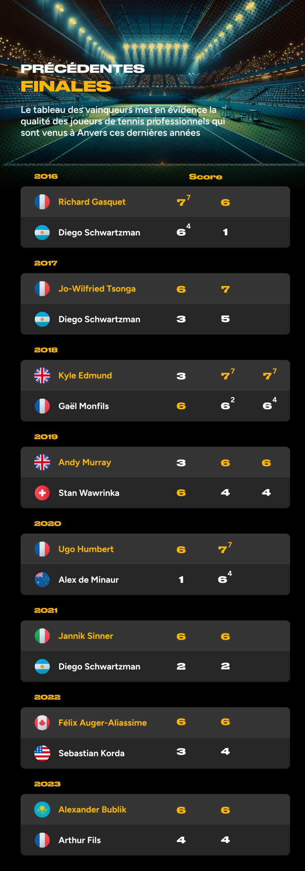The height and width of the screenshot is (871, 305).
Task: Click the Précédentes Finales title
Action: 83,78
